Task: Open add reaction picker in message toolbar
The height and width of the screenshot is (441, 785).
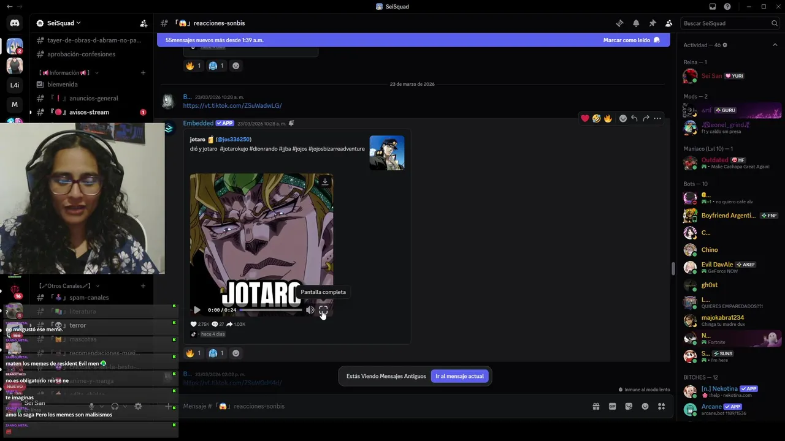Action: (622, 118)
